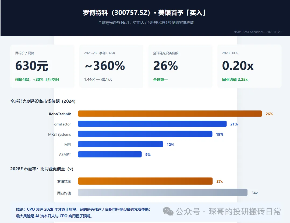The image size is (290, 223).
Task: Click the FormFactor row label
Action: 62,124
